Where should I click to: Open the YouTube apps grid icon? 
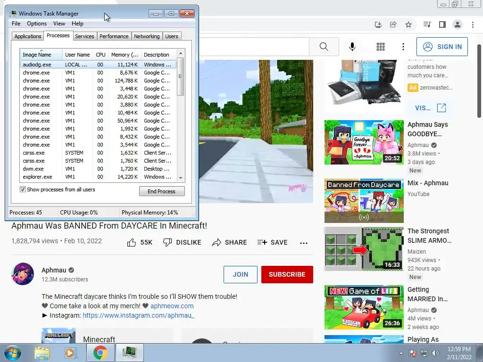(381, 47)
